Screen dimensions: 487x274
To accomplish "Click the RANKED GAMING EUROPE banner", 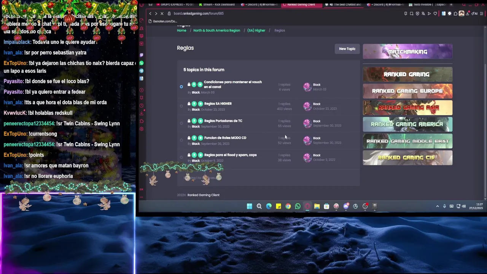I will (407, 91).
